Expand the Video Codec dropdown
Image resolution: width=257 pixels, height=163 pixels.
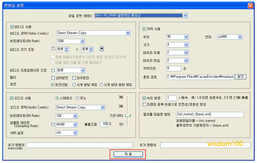point(128,33)
